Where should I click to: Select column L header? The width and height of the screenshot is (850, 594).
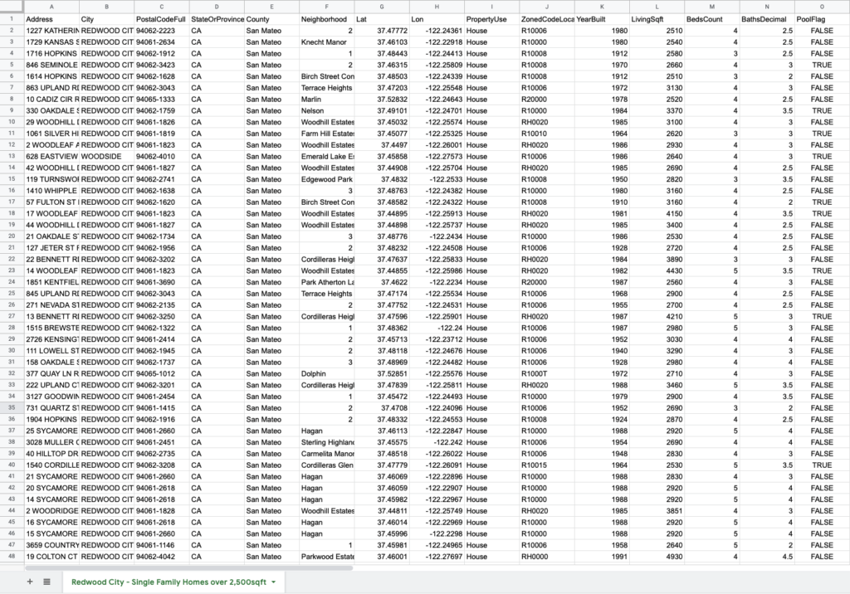click(x=657, y=7)
